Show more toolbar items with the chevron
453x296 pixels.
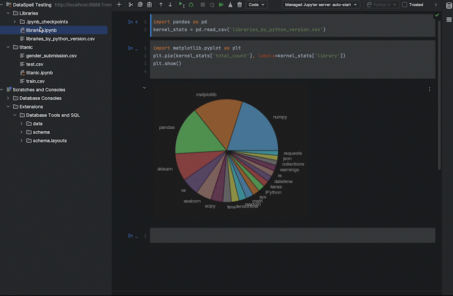(435, 5)
